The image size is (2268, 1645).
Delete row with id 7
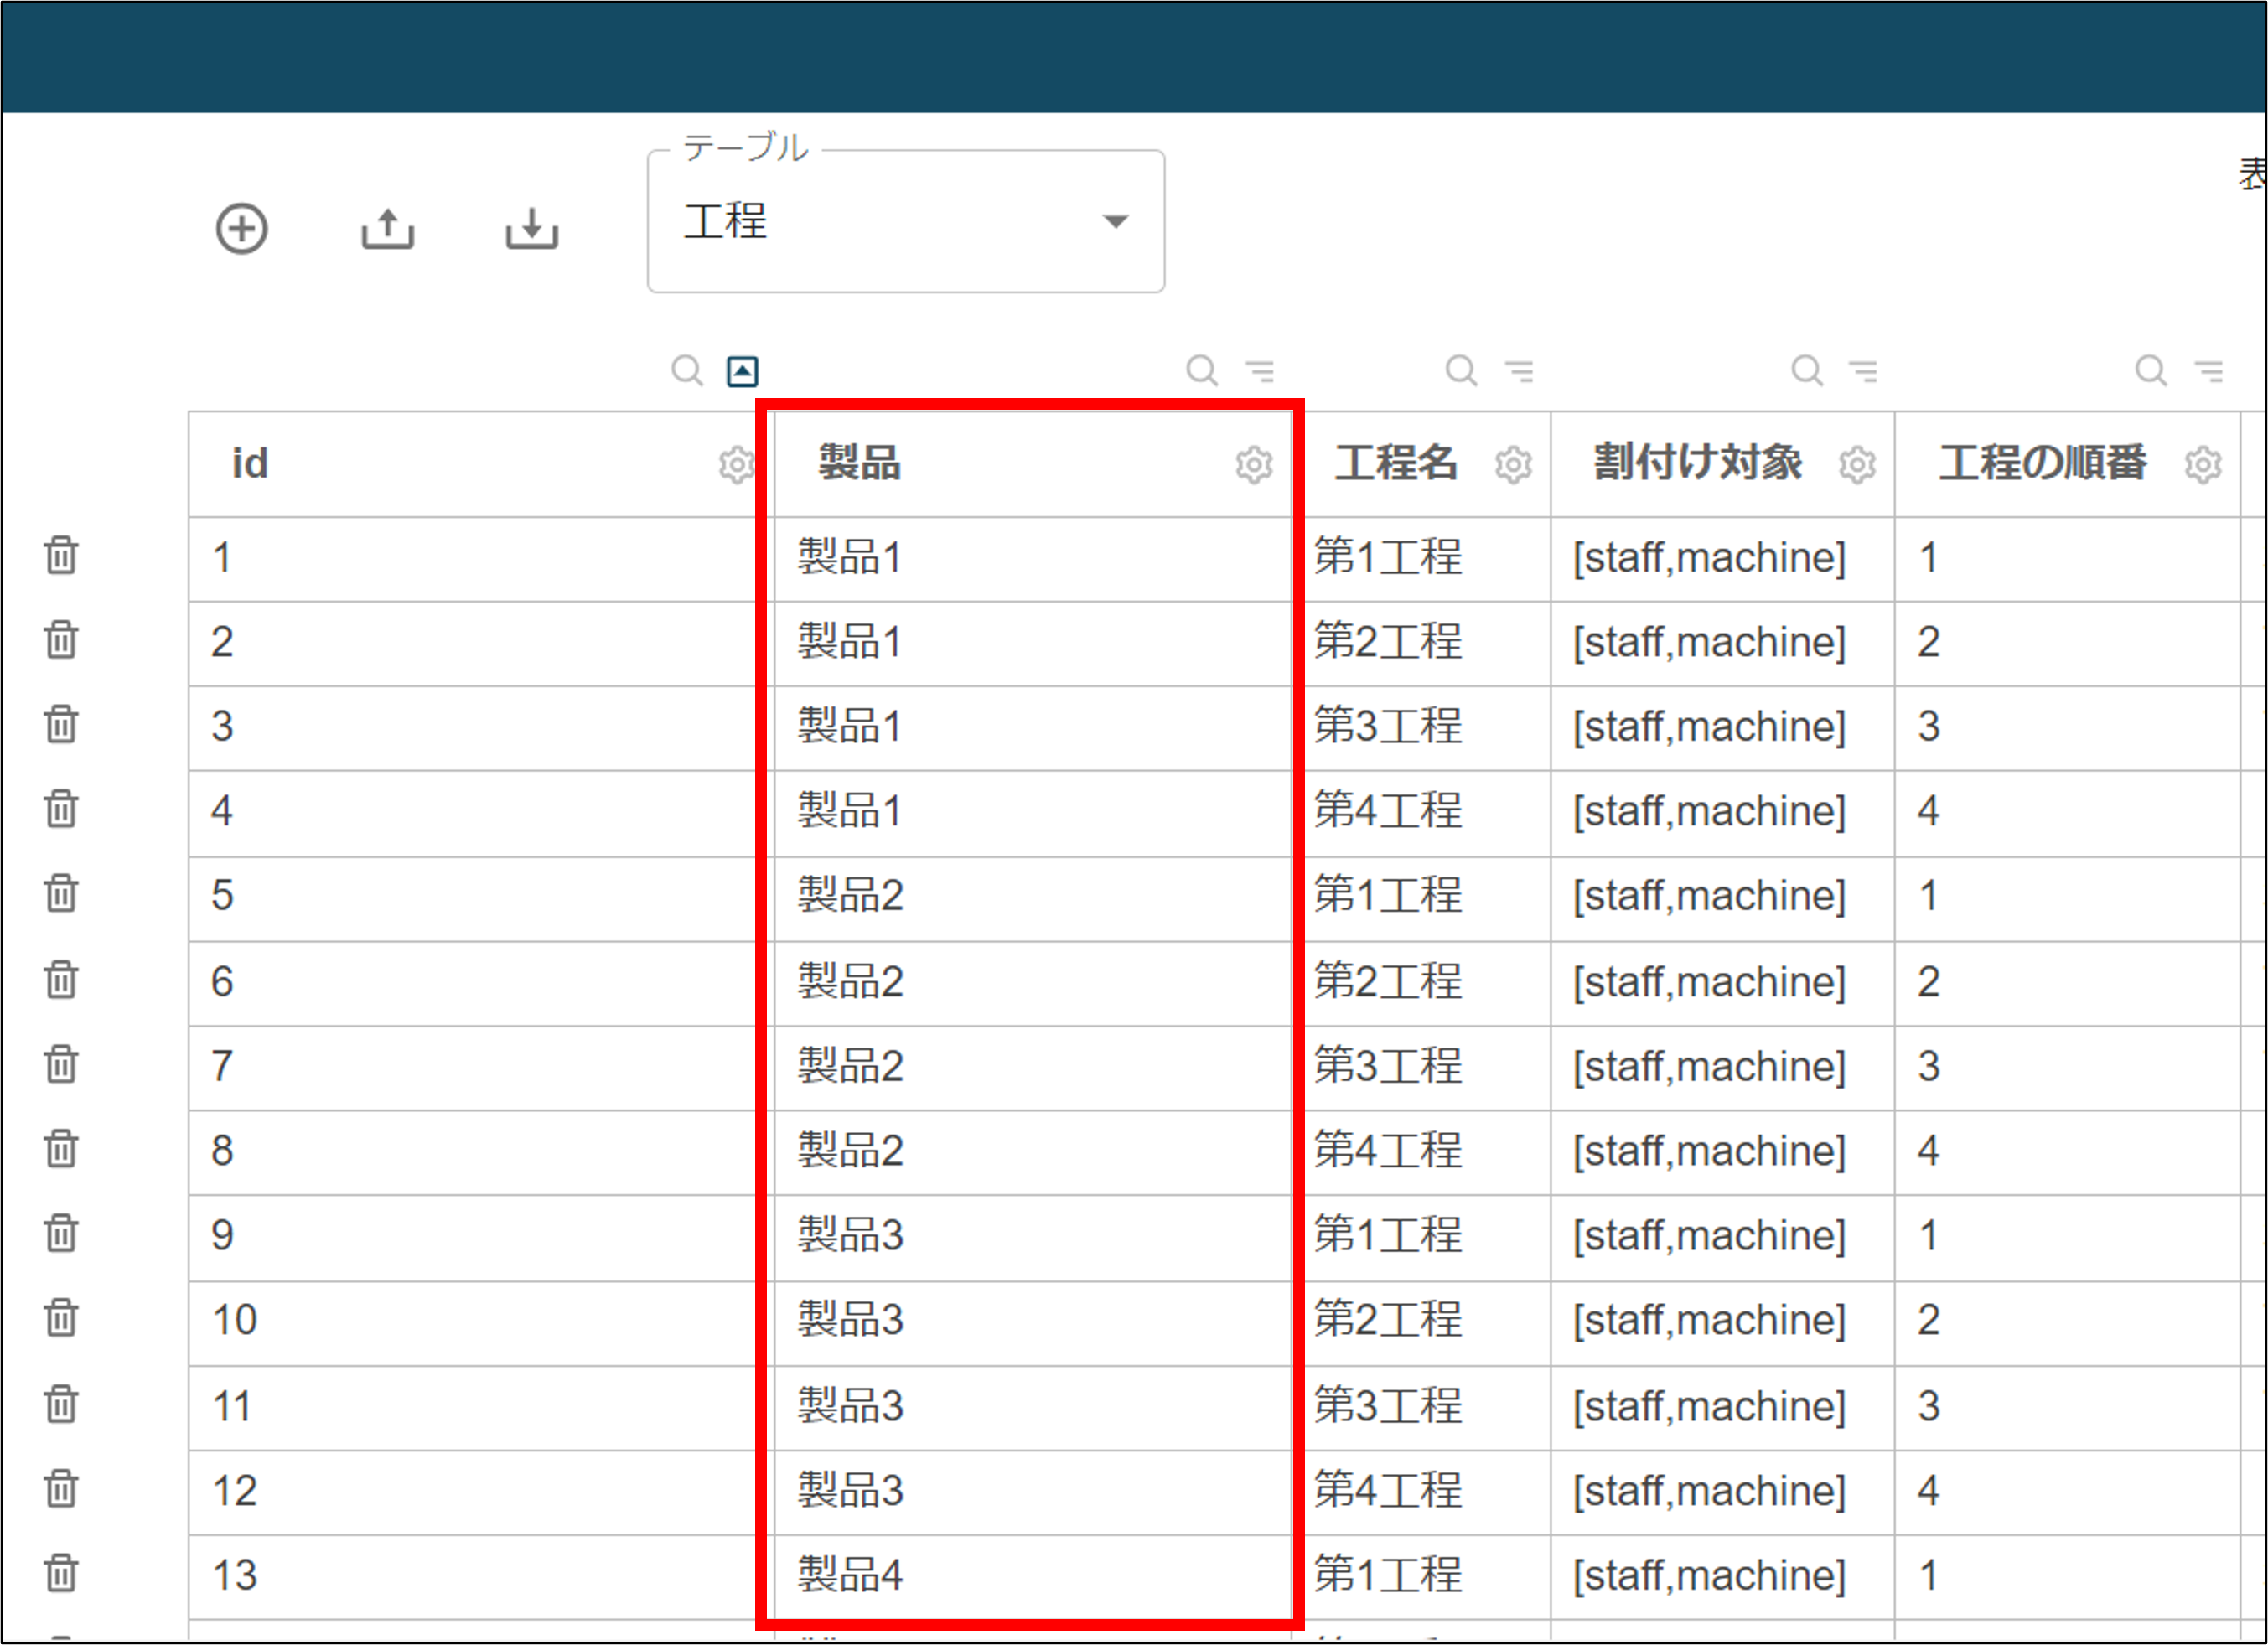tap(61, 1065)
